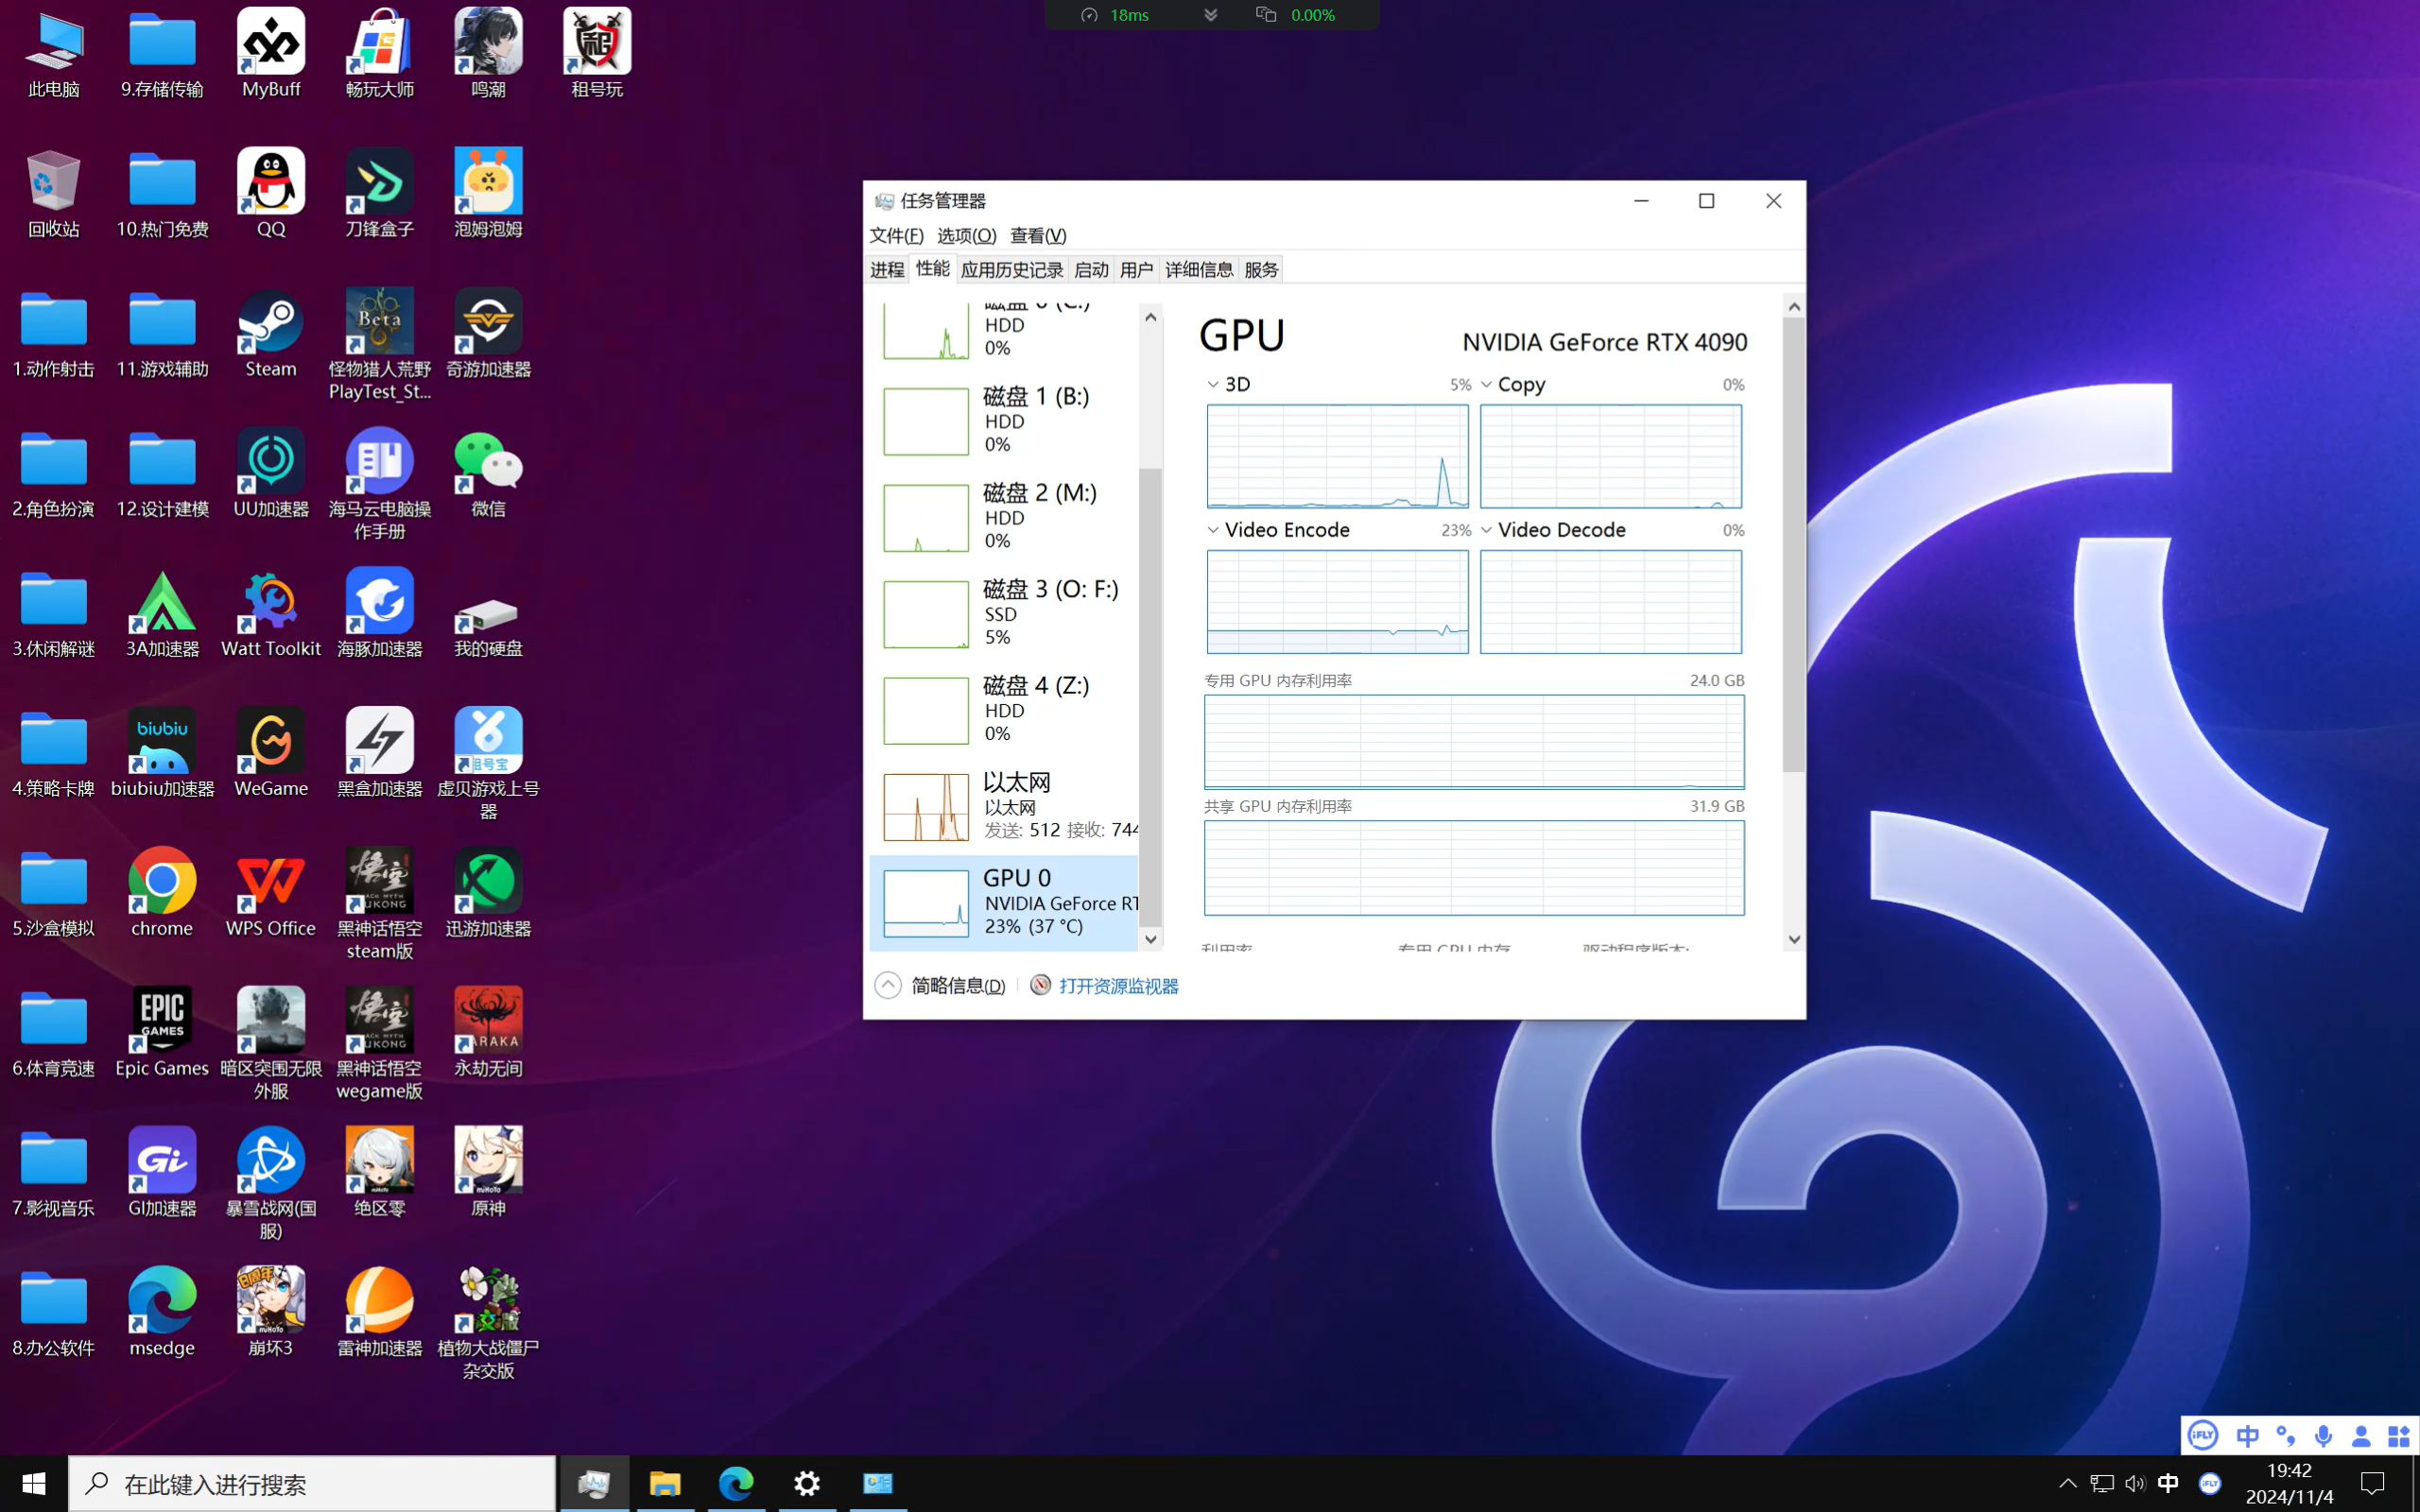The width and height of the screenshot is (2420, 1512).
Task: Switch to the 详细信息 tab
Action: tap(1199, 270)
